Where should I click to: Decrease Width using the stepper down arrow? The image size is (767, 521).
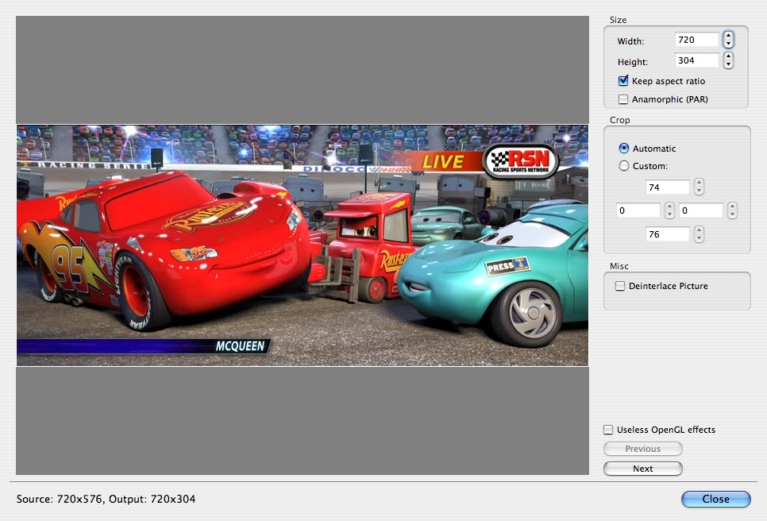[x=728, y=44]
